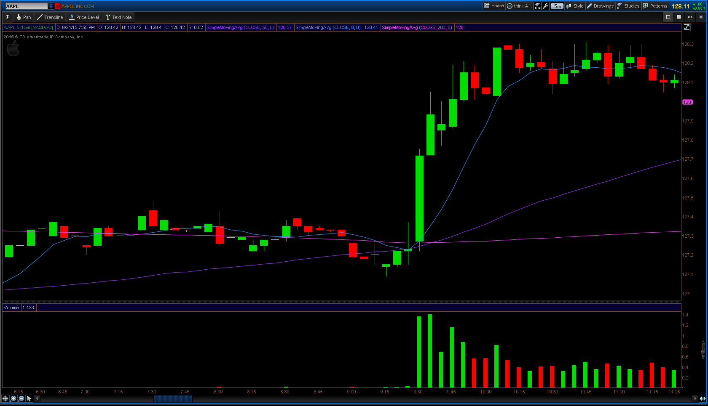Open the Style menu
Screen dimensions: 708x406
pos(575,6)
